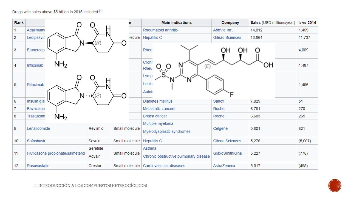351x197 pixels.
Task: Click the Rank column header
Action: [x=19, y=23]
